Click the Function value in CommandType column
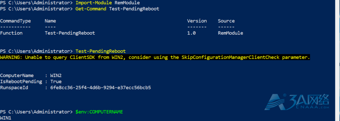This screenshot has width=340, height=121. click(11, 33)
